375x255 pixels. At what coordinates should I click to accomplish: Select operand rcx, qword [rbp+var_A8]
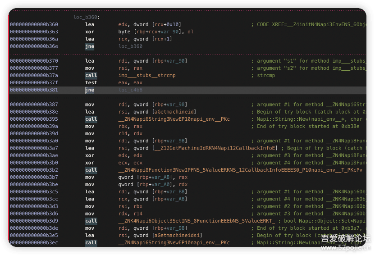click(x=153, y=199)
